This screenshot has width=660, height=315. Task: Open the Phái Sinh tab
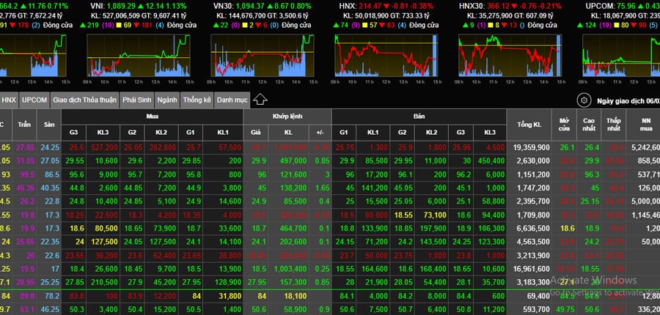[x=137, y=100]
